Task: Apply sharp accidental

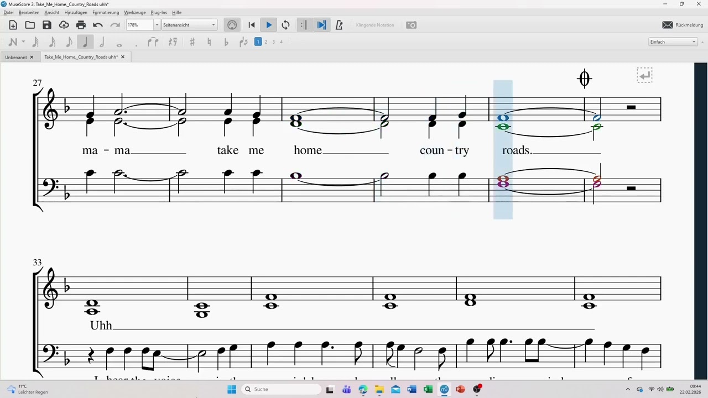Action: click(x=192, y=42)
